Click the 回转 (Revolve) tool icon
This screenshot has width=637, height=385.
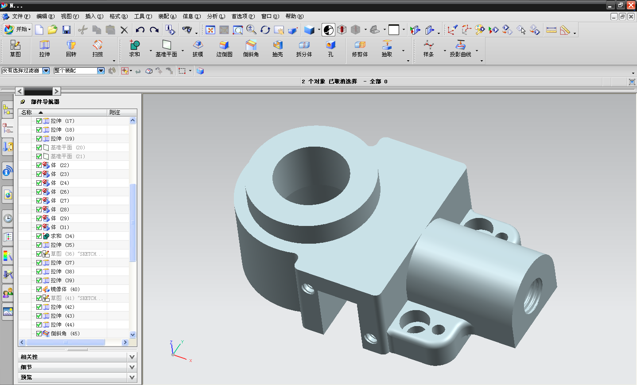pyautogui.click(x=71, y=48)
